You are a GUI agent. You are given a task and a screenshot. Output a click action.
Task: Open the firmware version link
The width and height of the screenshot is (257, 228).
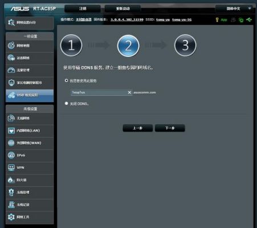point(127,19)
